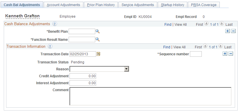Click First in Cash Balance Adjustments header
The height and width of the screenshot is (112, 240).
point(199,25)
